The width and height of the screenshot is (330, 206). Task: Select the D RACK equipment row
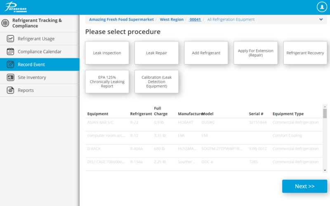coord(202,149)
